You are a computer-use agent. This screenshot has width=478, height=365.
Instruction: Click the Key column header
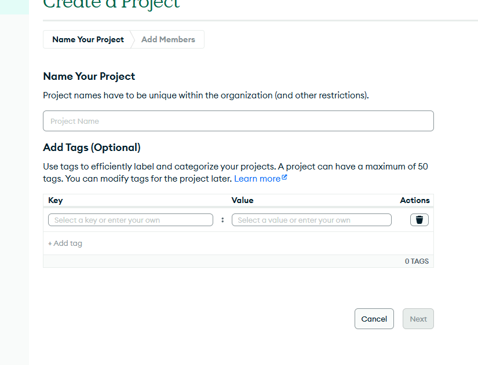click(56, 200)
